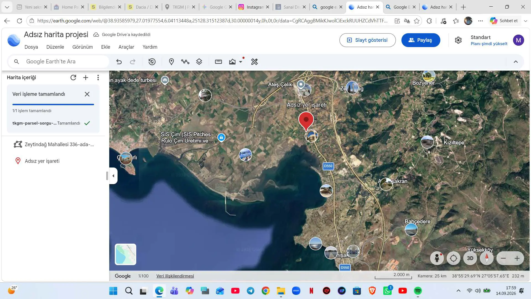Open the map layers icon
The image size is (531, 299).
(199, 62)
